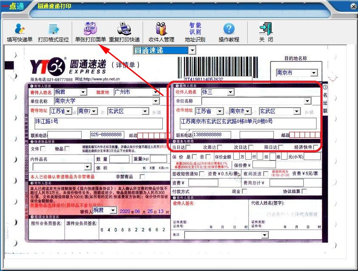The height and width of the screenshot is (271, 358).
Task: Open the 备注 remarks dropdown
Action: tap(264, 235)
